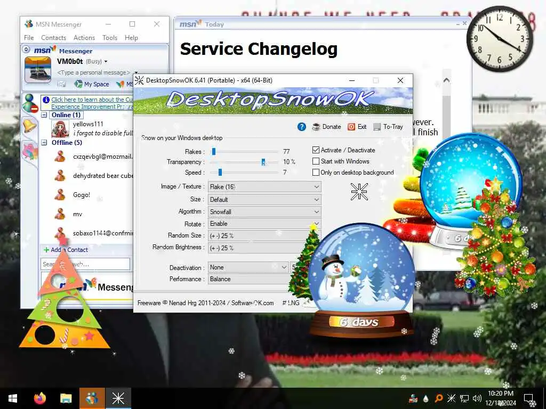Open the volume speaker tray icon
Viewport: 546px width, 409px height.
[477, 398]
